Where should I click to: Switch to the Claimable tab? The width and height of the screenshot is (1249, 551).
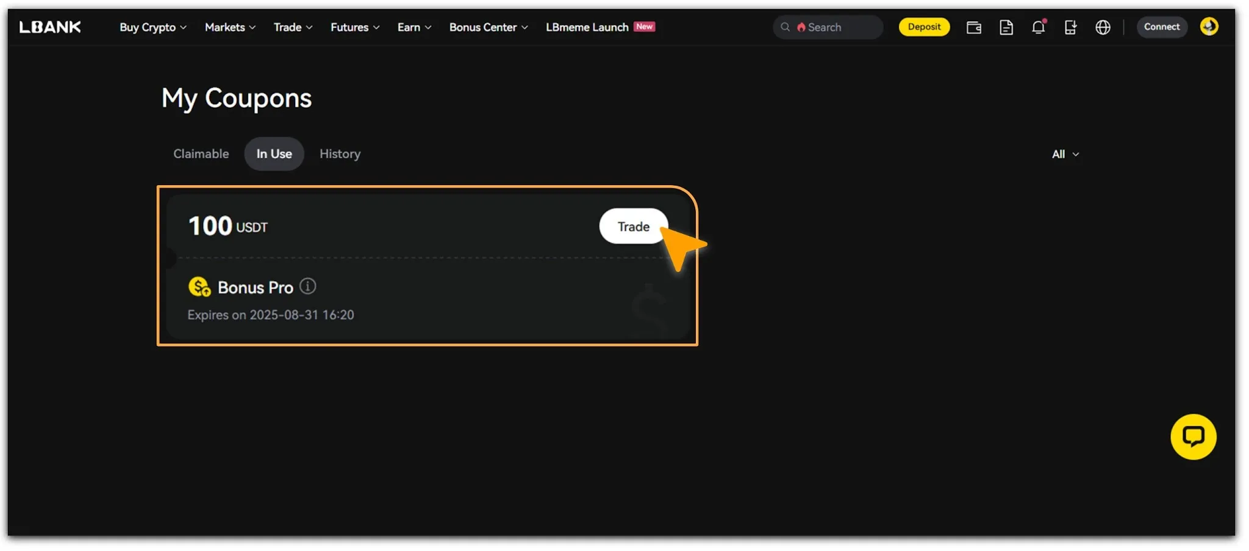coord(201,154)
